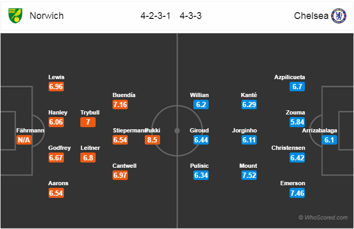Viewport: 354px width, 229px height.
Task: Click the 4-3-3 formation label
Action: tap(191, 16)
